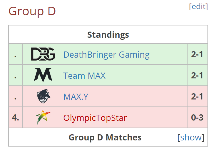211x153 pixels.
Task: Click the MAX.Y wolf logo
Action: tap(43, 96)
